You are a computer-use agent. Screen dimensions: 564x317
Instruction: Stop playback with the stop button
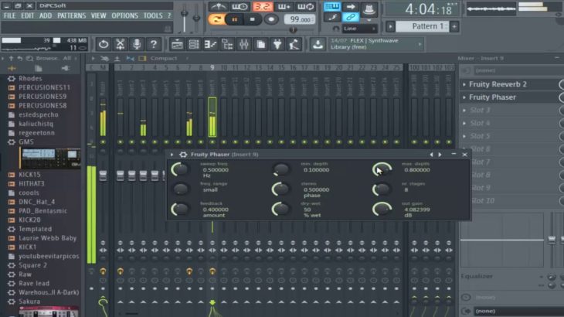[x=252, y=19]
